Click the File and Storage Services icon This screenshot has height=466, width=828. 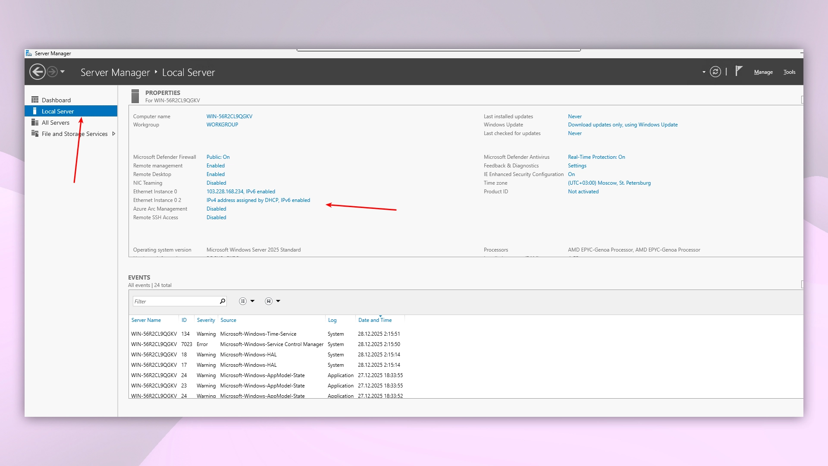click(35, 134)
